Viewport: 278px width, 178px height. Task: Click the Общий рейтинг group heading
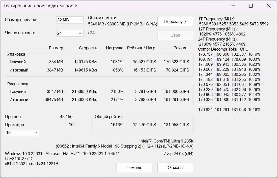(109, 117)
